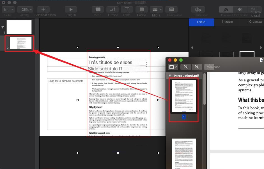
Task: Expand the Mídia dropdown arrow
Action: (x=160, y=9)
